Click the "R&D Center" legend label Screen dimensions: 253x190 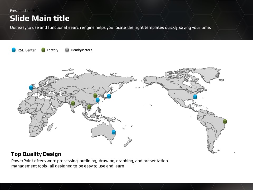(x=27, y=50)
